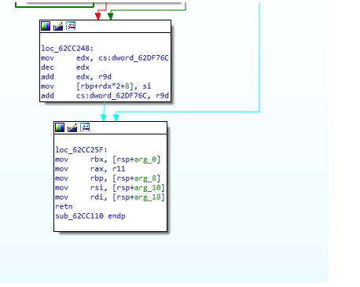Click group nodes icon on loc_62CC248 node
Image resolution: width=360 pixels, height=287 pixels.
(71, 26)
